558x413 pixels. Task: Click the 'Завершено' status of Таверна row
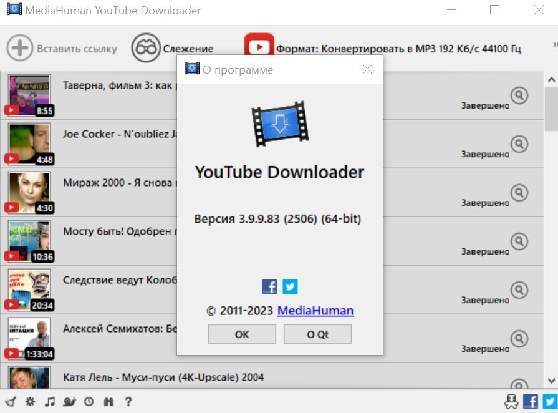click(x=485, y=105)
